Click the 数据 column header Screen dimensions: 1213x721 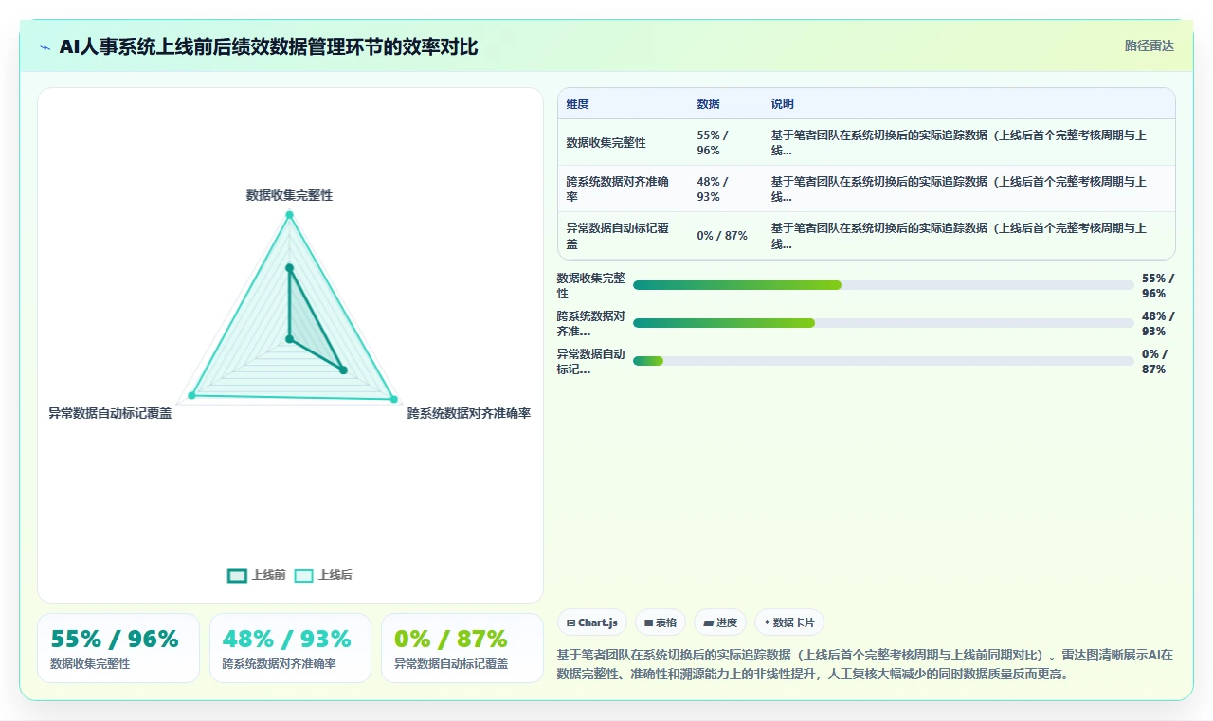click(708, 104)
